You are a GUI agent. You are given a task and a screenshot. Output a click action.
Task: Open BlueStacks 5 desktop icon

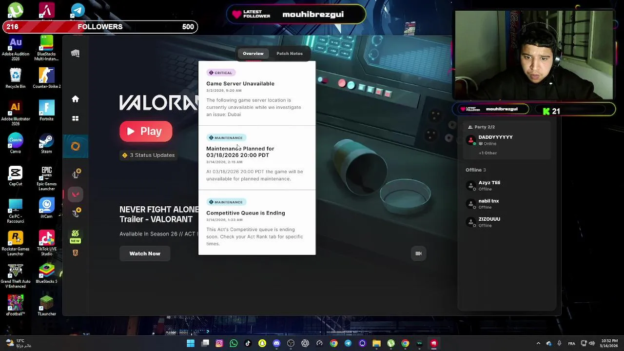coord(47,273)
